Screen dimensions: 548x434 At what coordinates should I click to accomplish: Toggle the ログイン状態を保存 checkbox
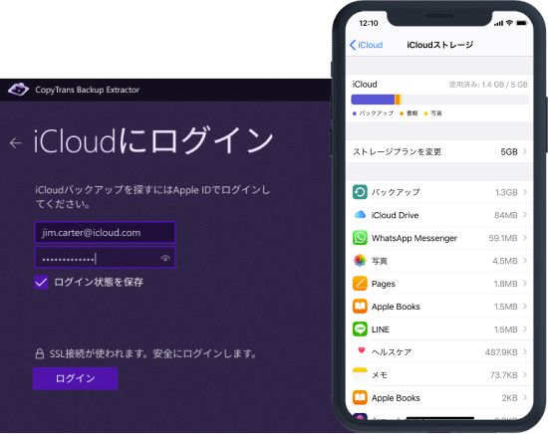coord(41,282)
